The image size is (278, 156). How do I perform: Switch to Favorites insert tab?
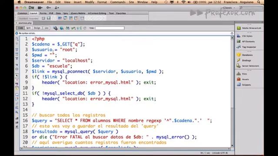(121, 13)
